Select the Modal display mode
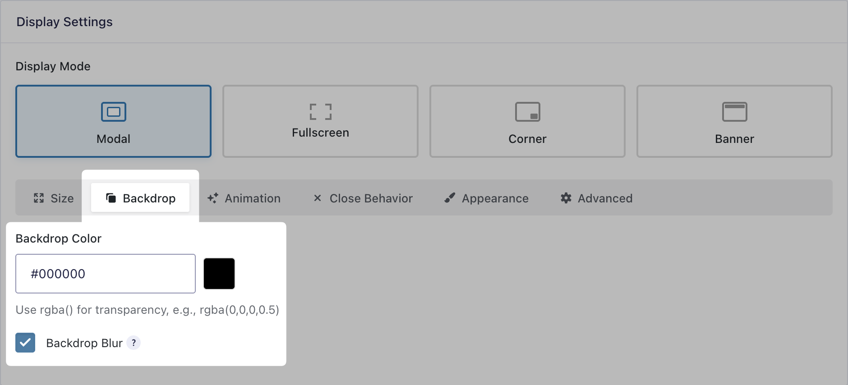The width and height of the screenshot is (848, 385). pyautogui.click(x=114, y=121)
